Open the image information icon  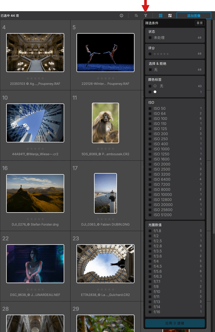(x=121, y=15)
